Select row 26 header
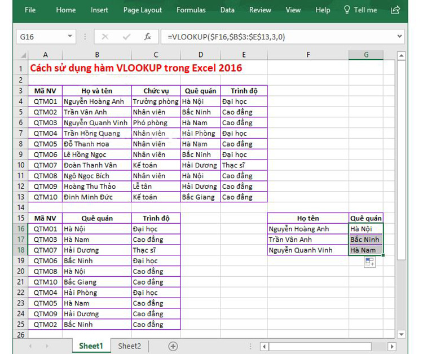 (20, 335)
